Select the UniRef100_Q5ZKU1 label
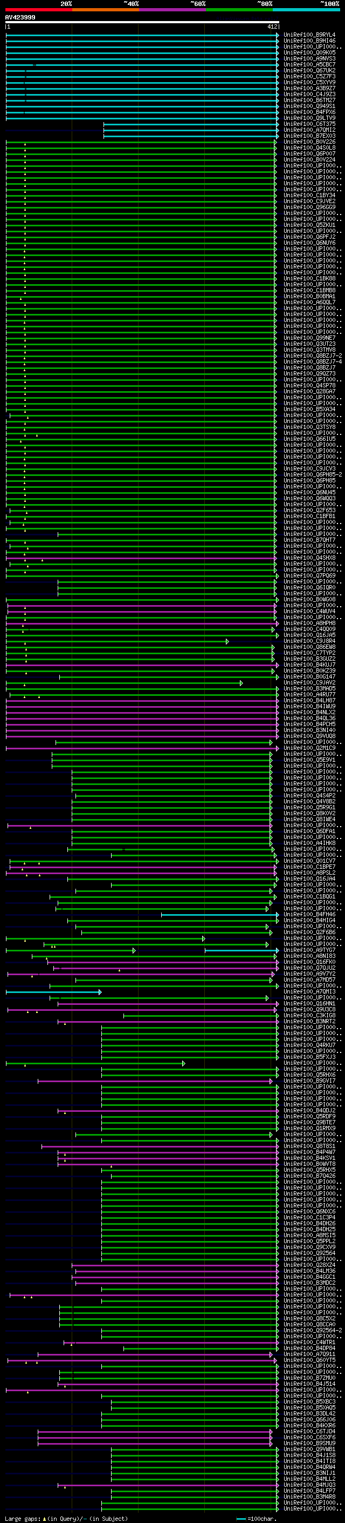This screenshot has width=345, height=1523. tap(309, 225)
